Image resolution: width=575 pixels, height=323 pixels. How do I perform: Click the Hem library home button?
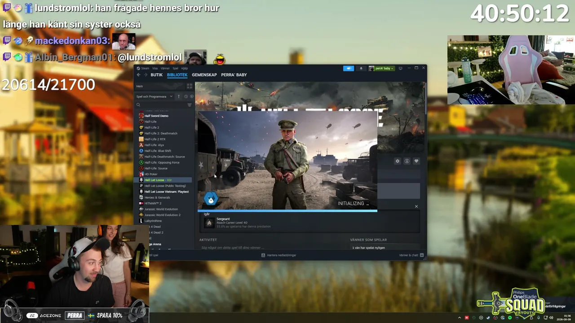tap(160, 86)
